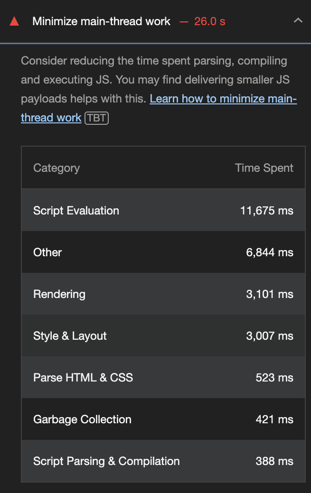The width and height of the screenshot is (311, 493).
Task: Select the Style & Layout category label
Action: tap(70, 336)
